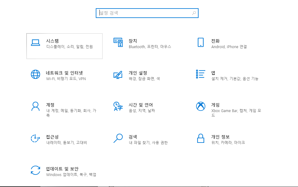Open the 업데이트 및 보안 title text

click(x=62, y=169)
